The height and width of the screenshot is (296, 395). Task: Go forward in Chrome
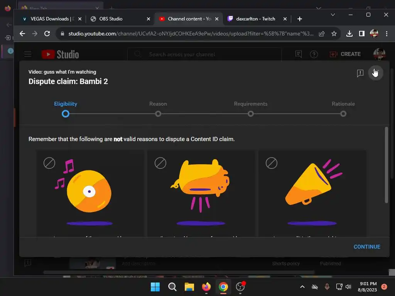pos(34,34)
